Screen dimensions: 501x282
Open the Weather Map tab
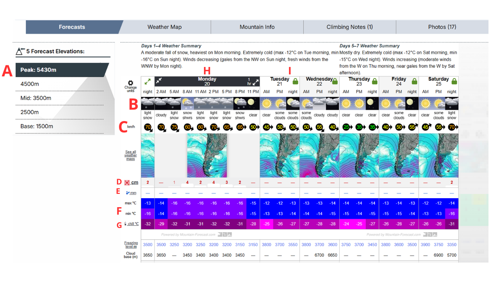pyautogui.click(x=164, y=27)
